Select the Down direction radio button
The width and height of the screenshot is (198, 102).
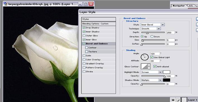(152, 37)
